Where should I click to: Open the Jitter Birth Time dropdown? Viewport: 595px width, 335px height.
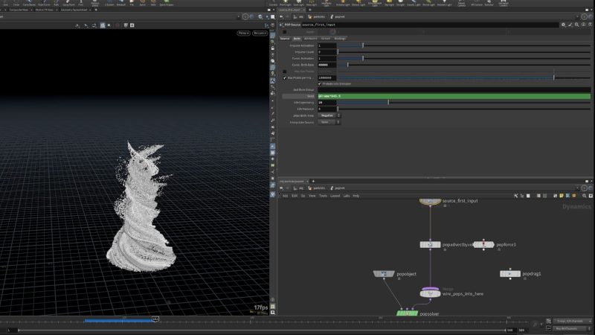326,115
